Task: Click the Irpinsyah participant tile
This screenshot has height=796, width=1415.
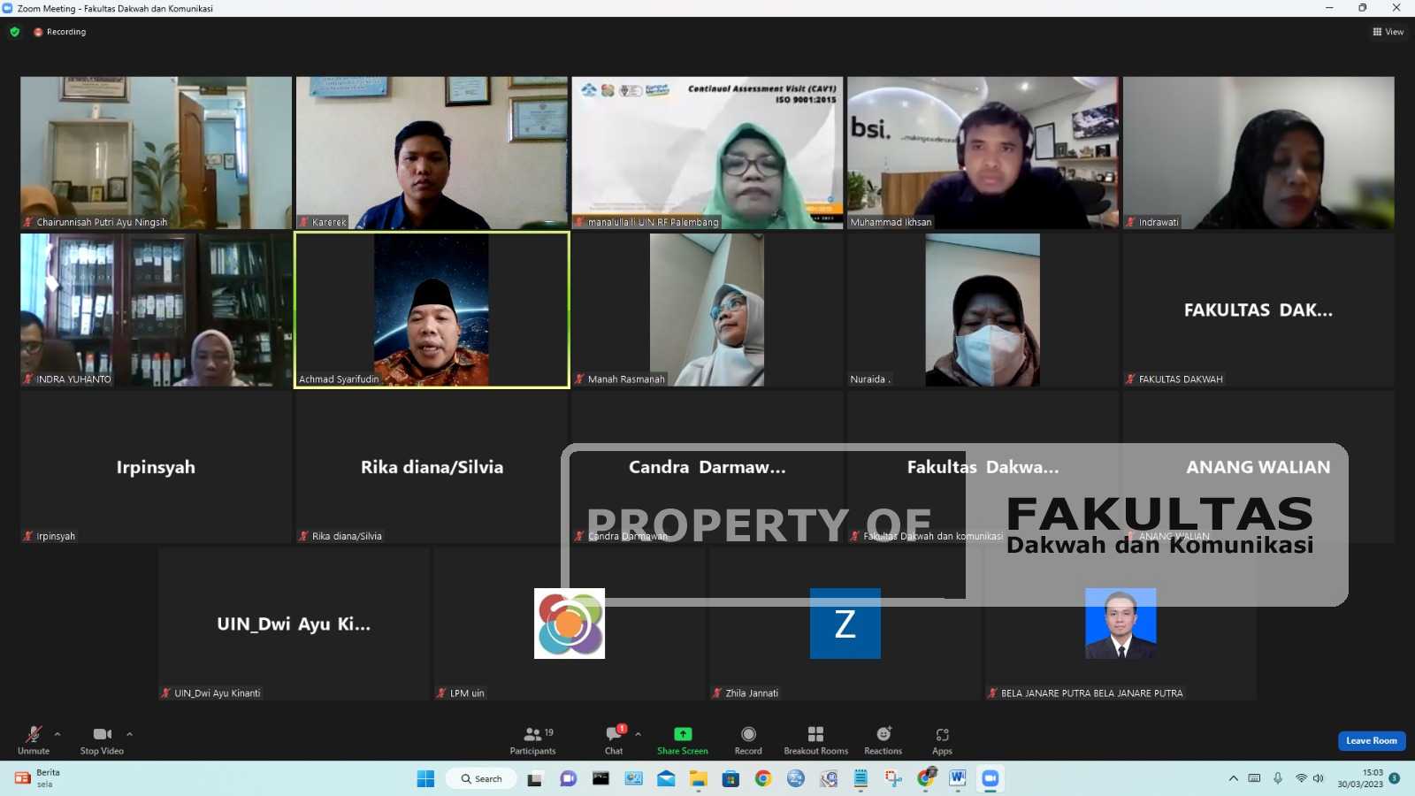Action: coord(156,467)
